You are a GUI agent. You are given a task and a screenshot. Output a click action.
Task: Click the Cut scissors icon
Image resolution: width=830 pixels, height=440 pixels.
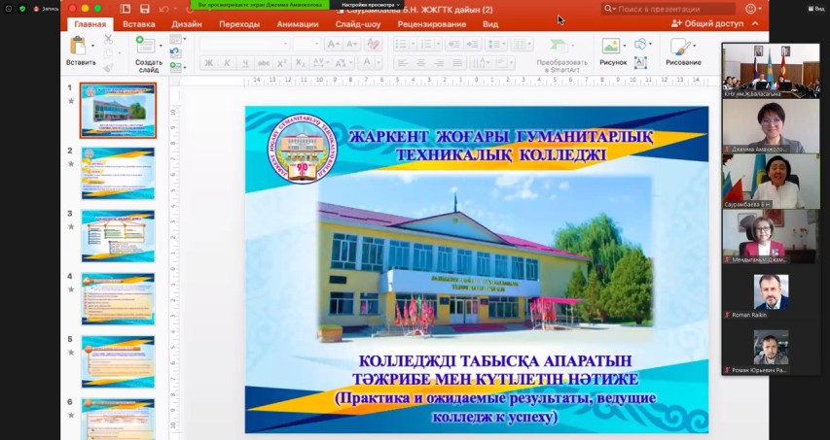108,39
